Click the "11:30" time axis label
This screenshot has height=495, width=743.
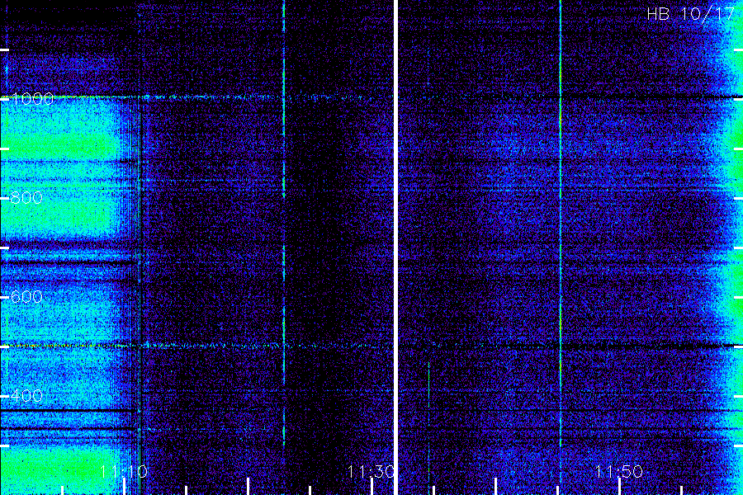pos(371,471)
